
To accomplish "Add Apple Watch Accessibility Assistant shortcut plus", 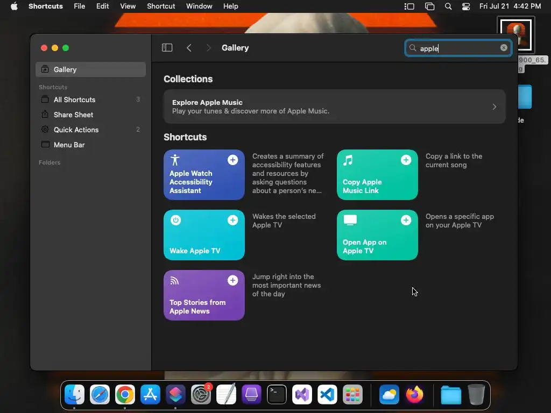I will click(232, 160).
